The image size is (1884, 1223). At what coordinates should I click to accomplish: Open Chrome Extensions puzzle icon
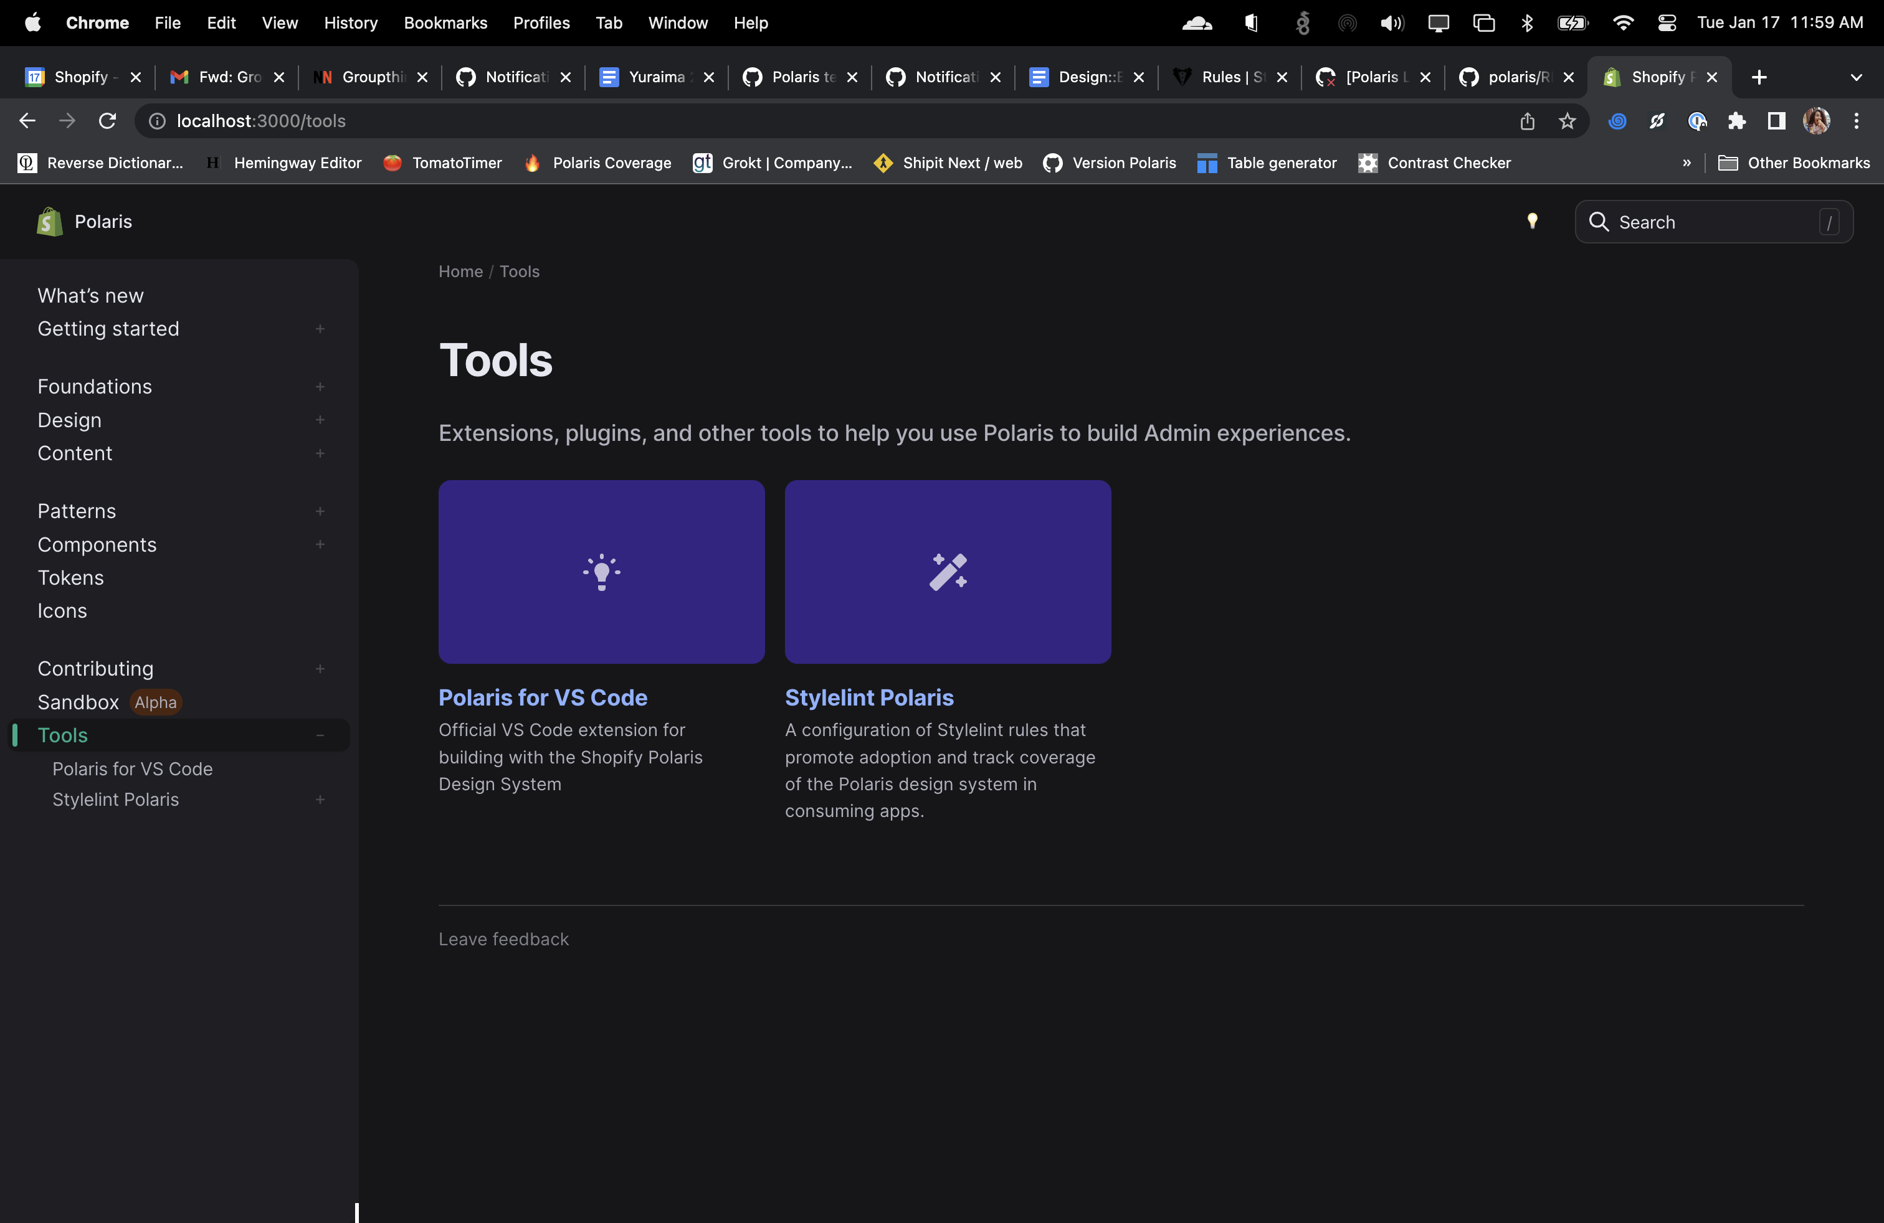1736,121
